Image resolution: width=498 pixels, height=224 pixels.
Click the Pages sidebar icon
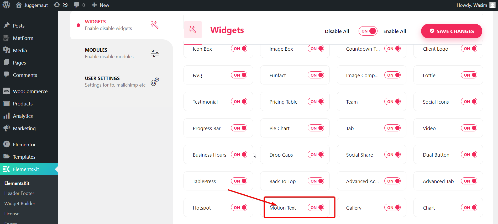(7, 62)
